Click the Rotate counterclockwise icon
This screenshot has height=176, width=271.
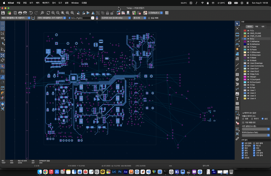point(78,13)
